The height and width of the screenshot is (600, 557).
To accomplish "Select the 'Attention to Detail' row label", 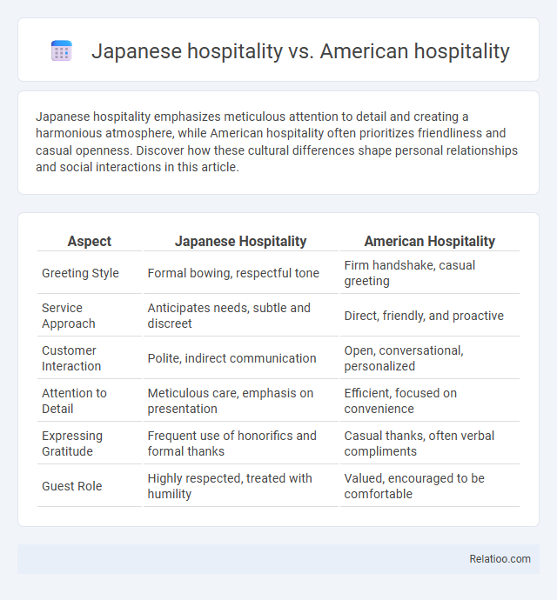I will click(74, 401).
